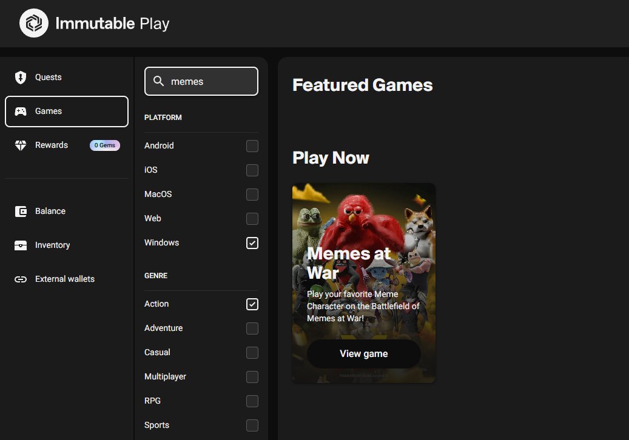Click the Immutable Play title text
The image size is (629, 440).
click(112, 24)
